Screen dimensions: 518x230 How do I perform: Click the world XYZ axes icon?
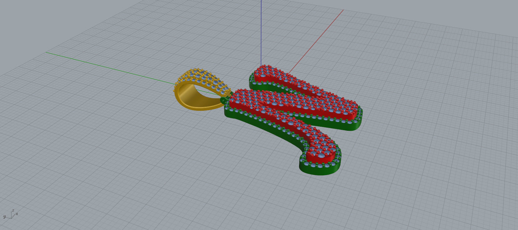point(11,214)
